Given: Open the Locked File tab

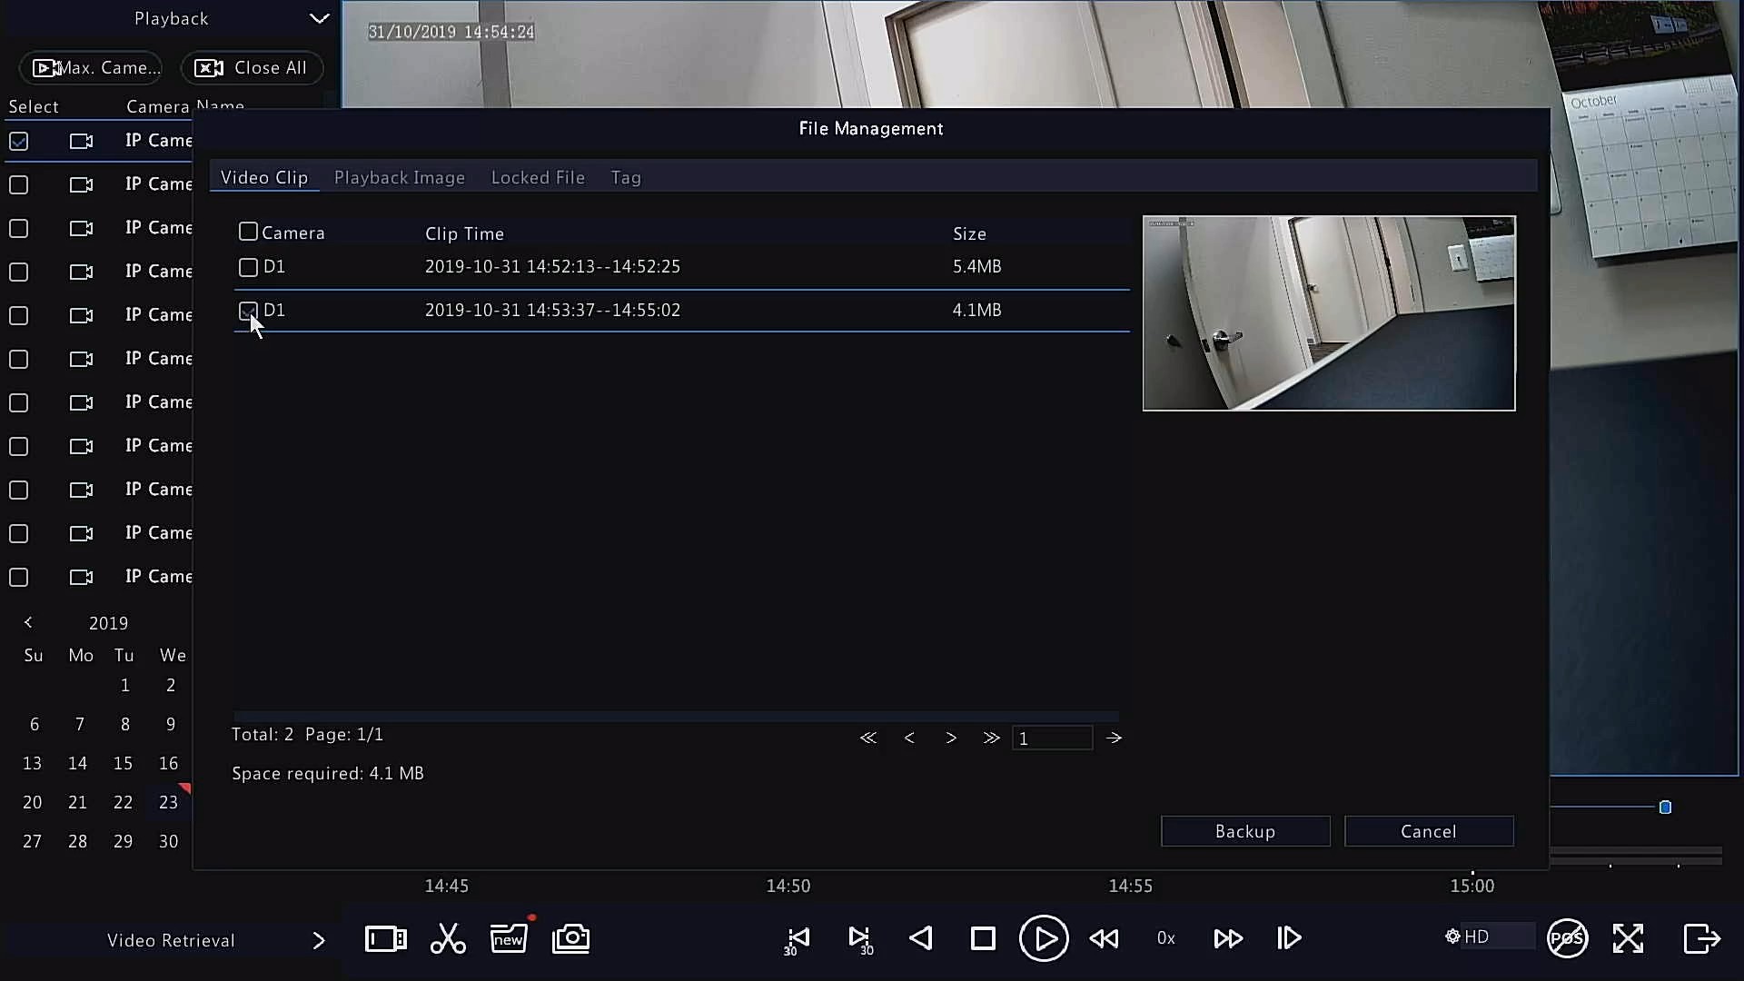Looking at the screenshot, I should point(538,178).
